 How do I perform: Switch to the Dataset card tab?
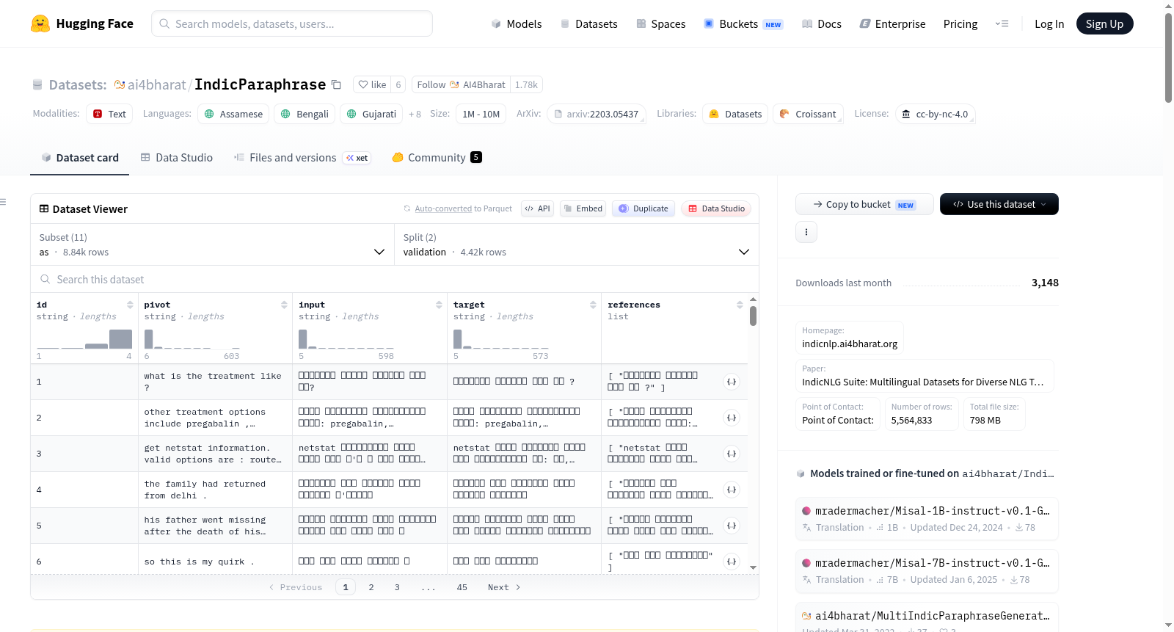point(79,157)
